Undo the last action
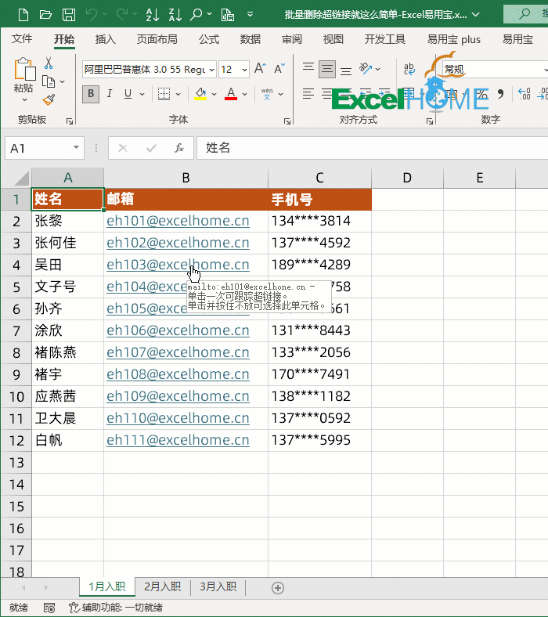The height and width of the screenshot is (617, 548). point(92,15)
